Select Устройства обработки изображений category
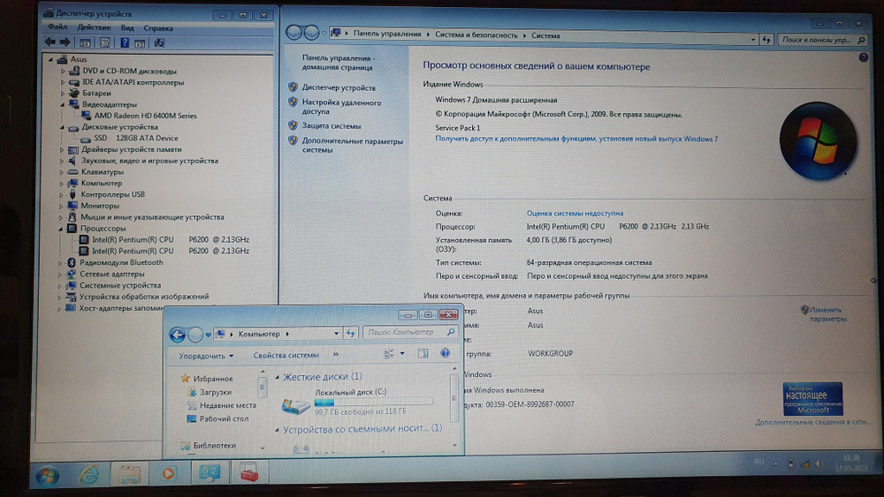 [144, 297]
